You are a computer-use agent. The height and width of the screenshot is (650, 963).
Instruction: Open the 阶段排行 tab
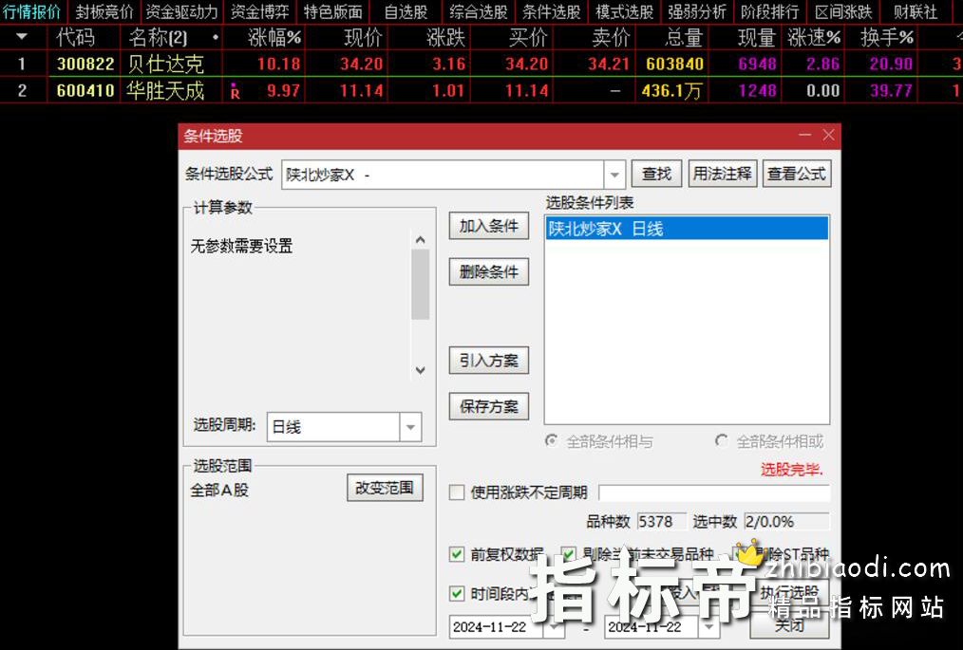click(x=770, y=11)
